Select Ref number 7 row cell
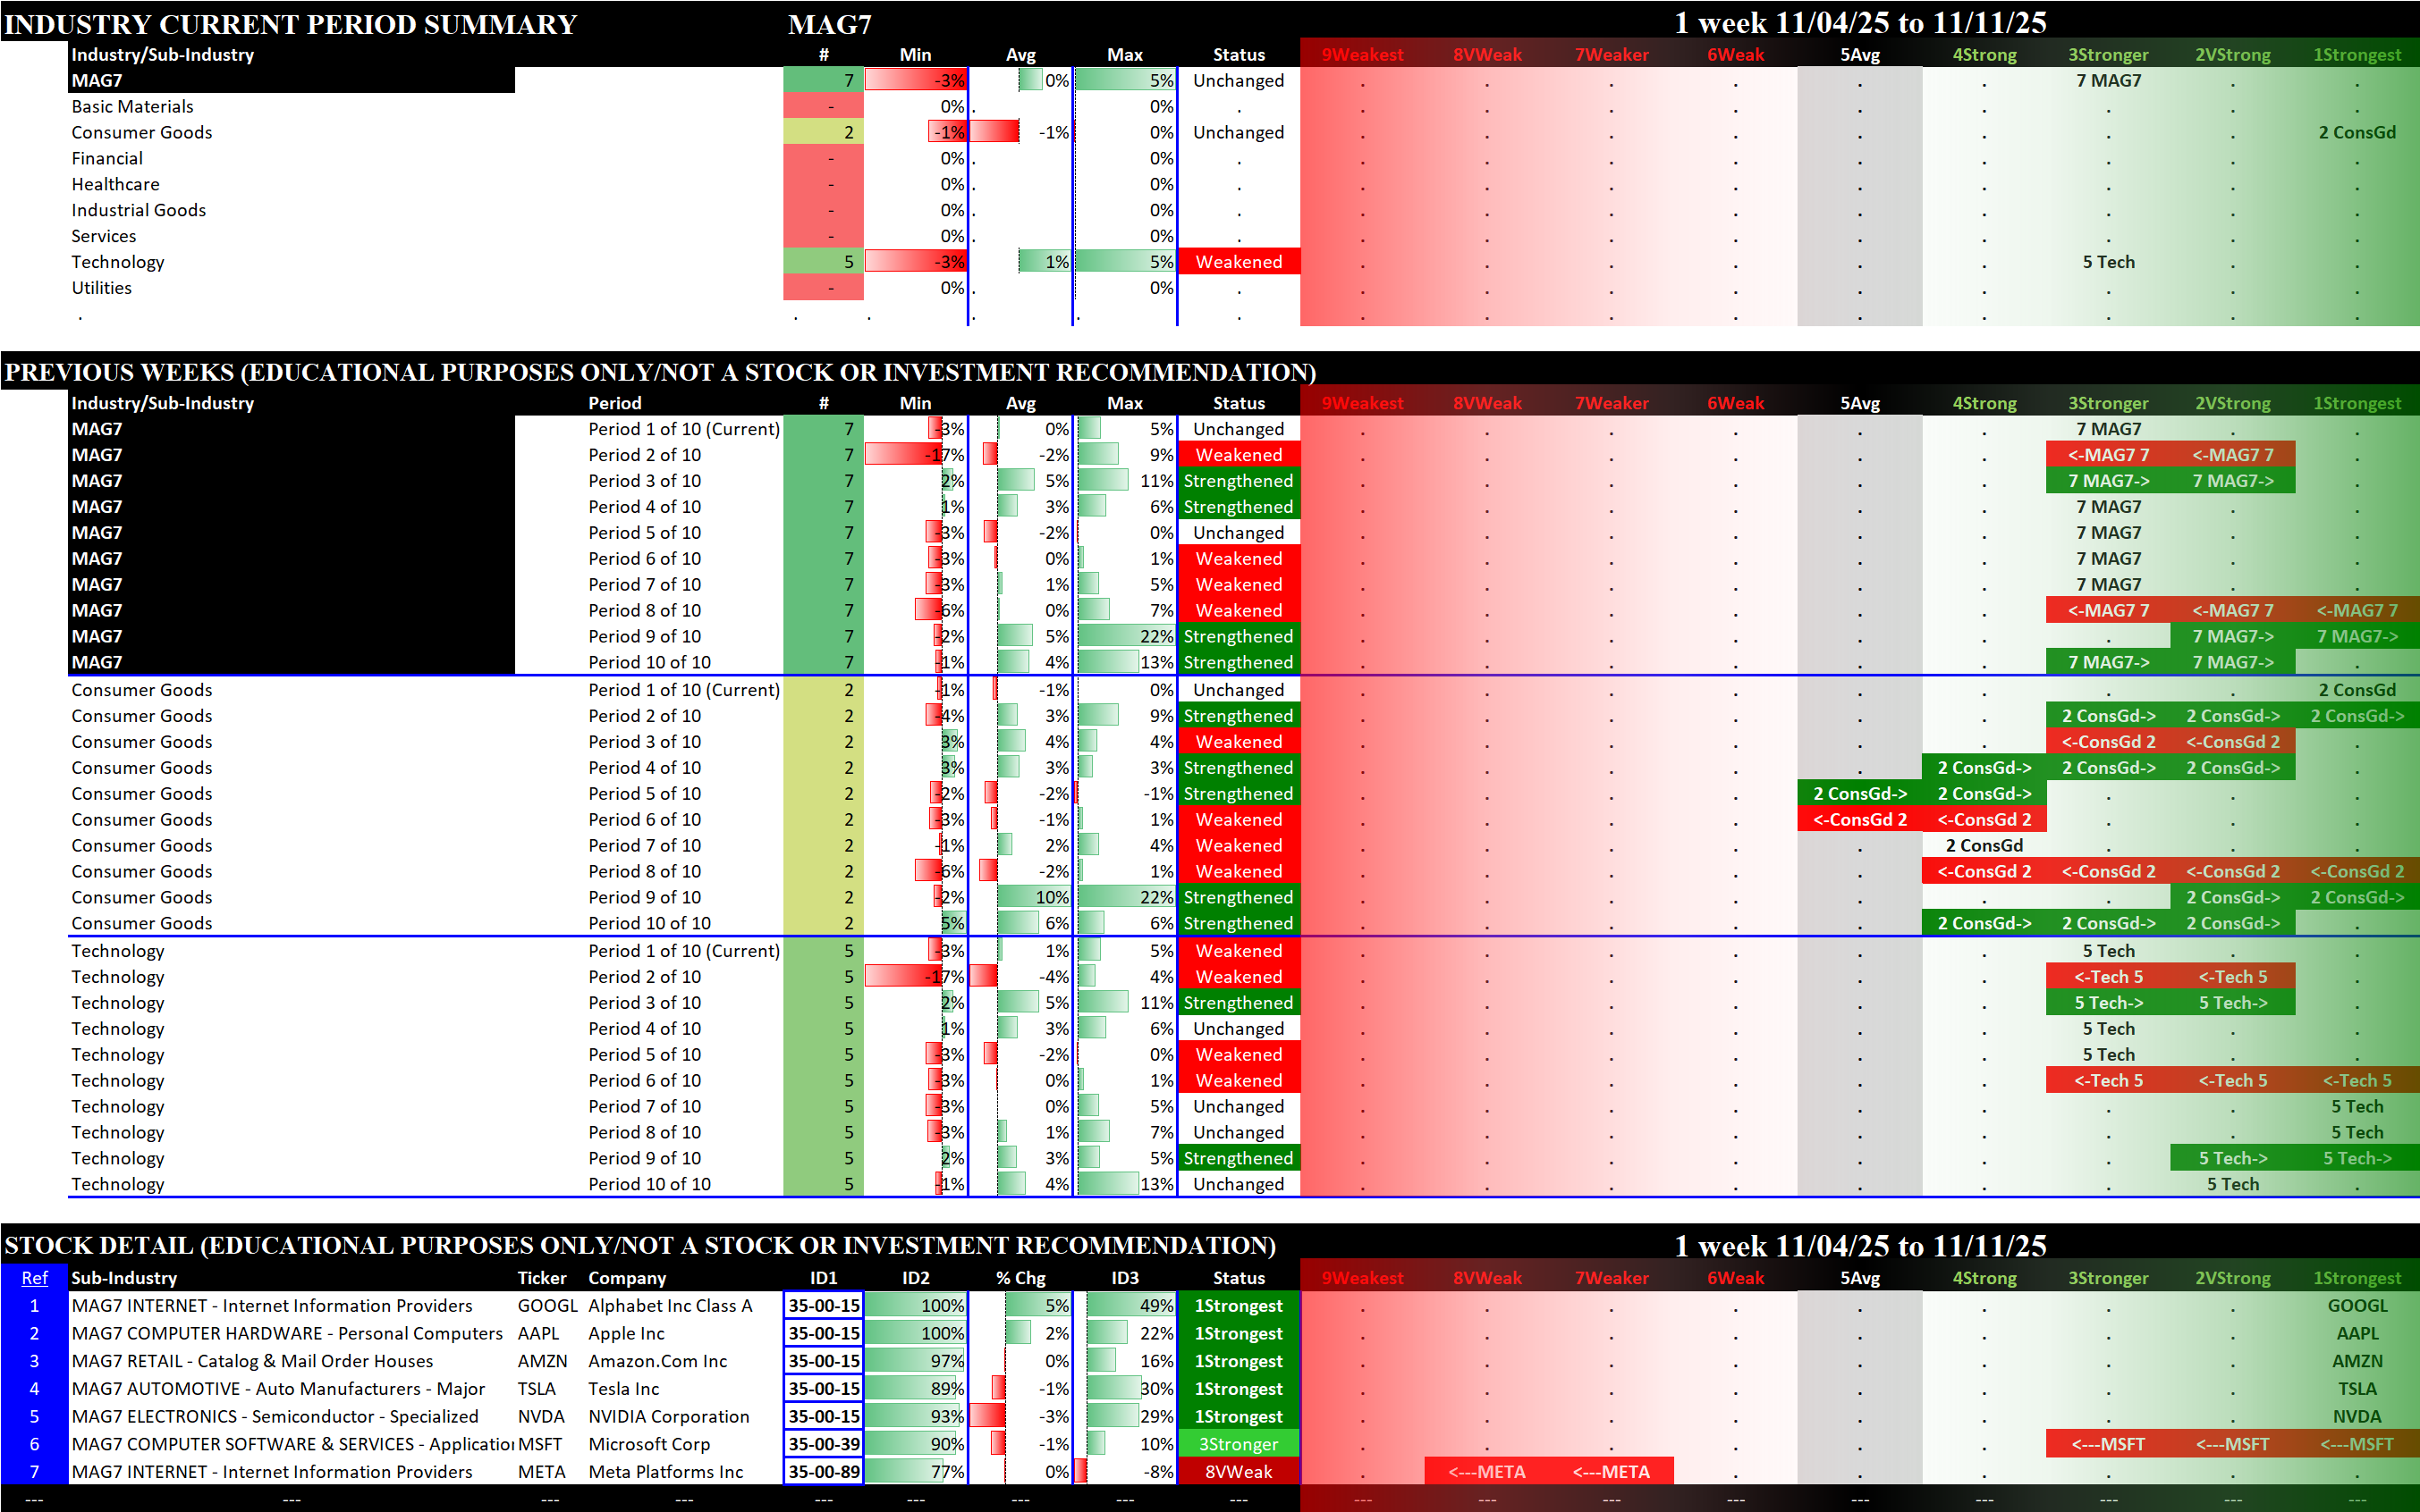This screenshot has height=1512, width=2420. 34,1472
